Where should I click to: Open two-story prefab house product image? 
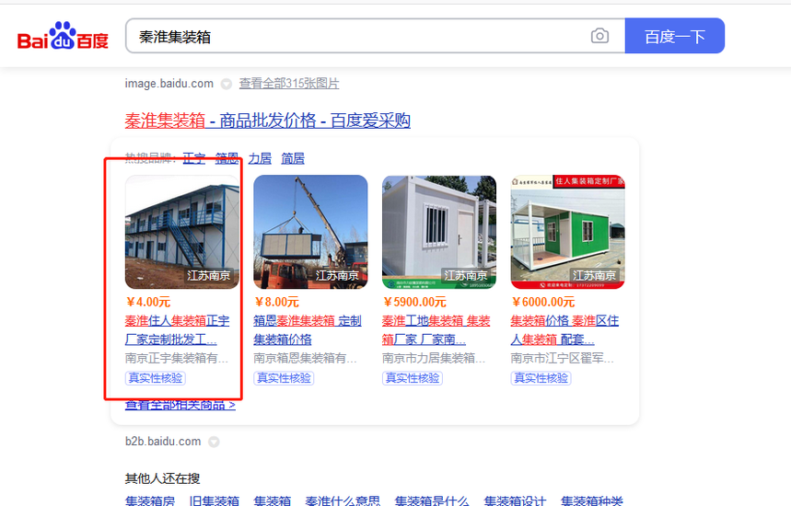coord(182,232)
